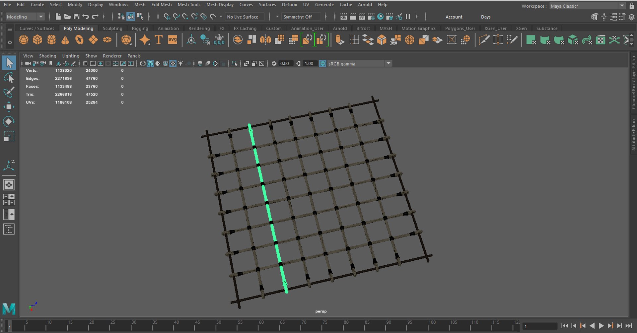Toggle the viewport film gate
Screen dimensions: 637x333
tap(93, 63)
